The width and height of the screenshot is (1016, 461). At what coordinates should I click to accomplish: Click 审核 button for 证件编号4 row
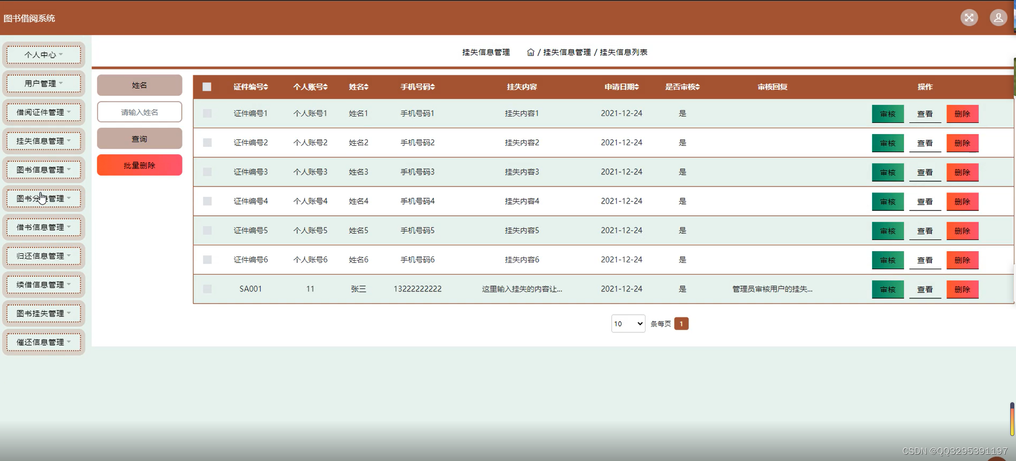pos(888,202)
